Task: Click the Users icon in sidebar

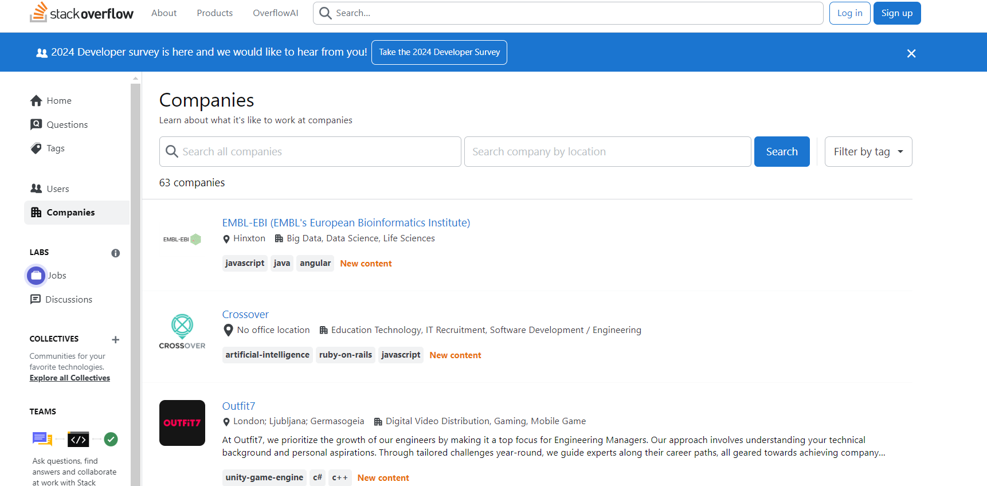Action: (36, 189)
